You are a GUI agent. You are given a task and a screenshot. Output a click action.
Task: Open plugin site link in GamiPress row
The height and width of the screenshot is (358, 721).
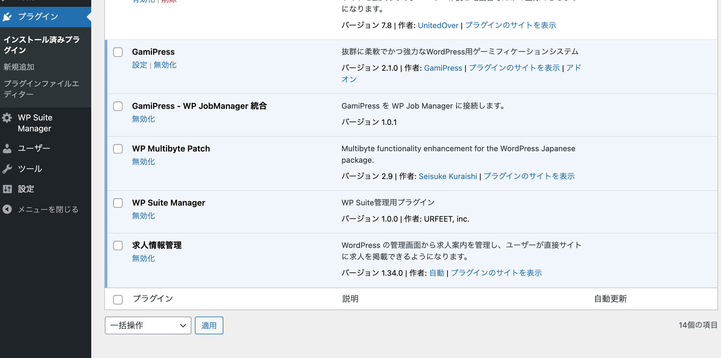515,68
